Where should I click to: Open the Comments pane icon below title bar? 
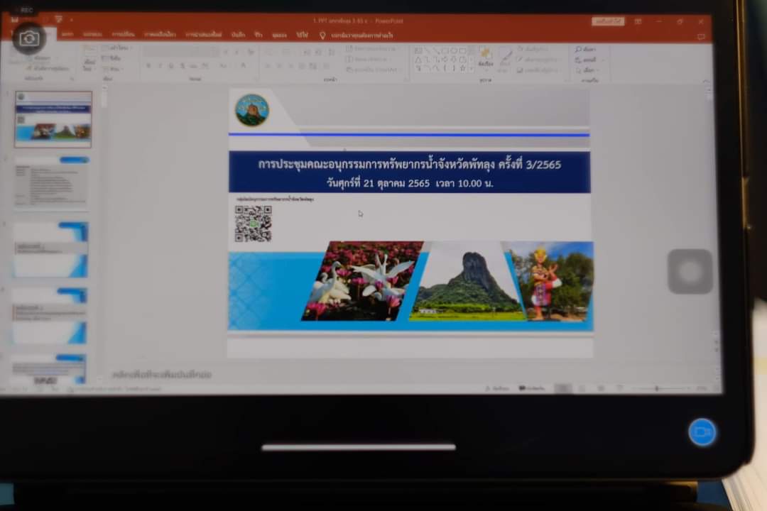click(701, 37)
